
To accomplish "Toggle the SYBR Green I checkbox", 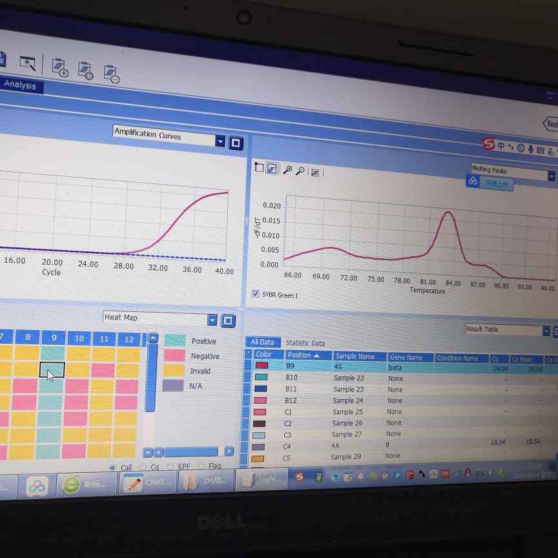I will [256, 294].
